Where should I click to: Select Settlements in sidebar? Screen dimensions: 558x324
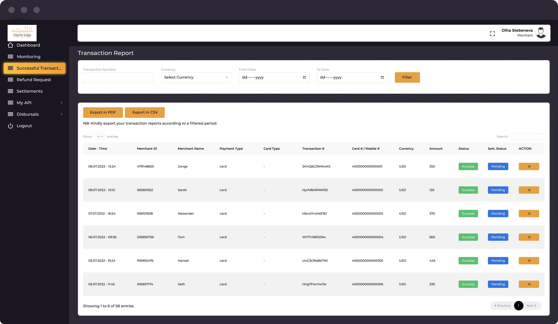[x=30, y=91]
